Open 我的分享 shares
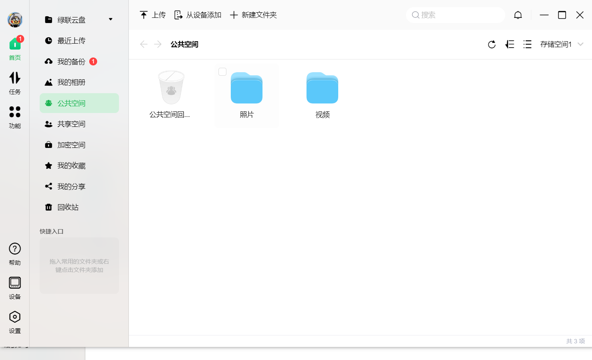This screenshot has width=592, height=360. coord(79,186)
